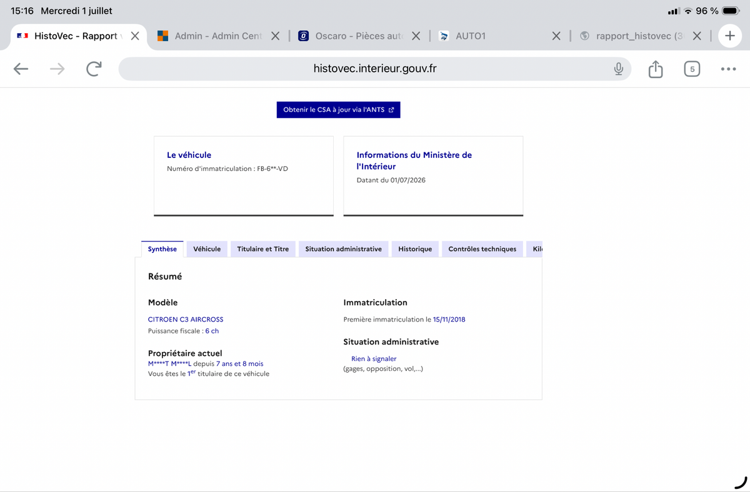Go back with the browser back arrow
This screenshot has height=492, width=750.
pos(21,69)
